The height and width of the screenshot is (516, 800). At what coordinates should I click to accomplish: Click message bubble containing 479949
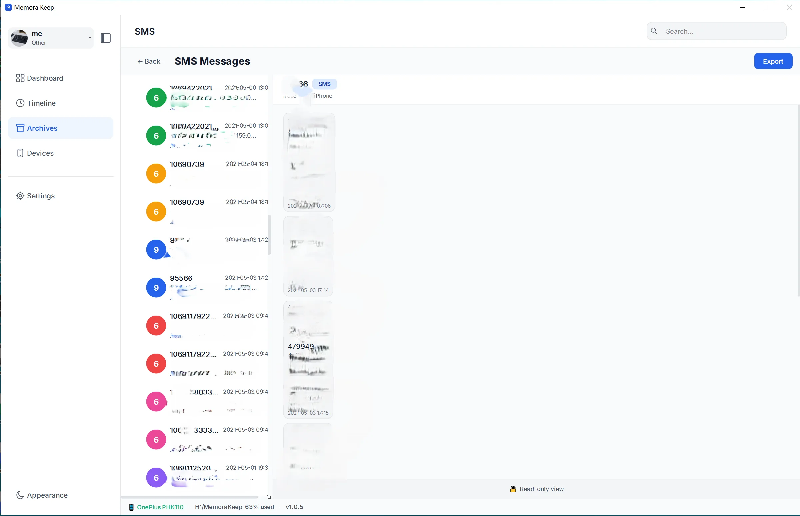(x=308, y=360)
